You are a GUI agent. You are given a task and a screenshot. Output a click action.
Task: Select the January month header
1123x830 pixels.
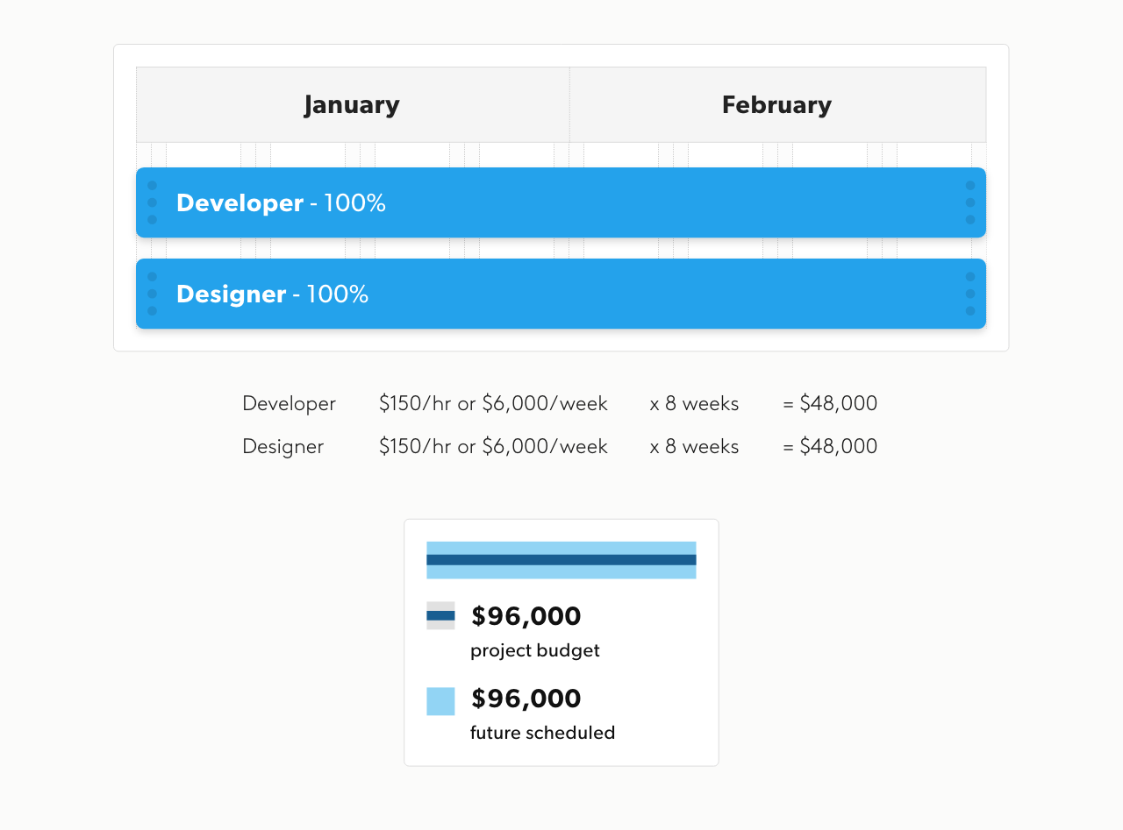click(x=352, y=105)
